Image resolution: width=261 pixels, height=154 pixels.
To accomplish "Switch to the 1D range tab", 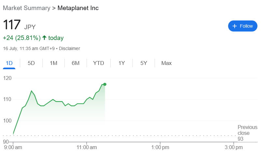I will [x=9, y=63].
